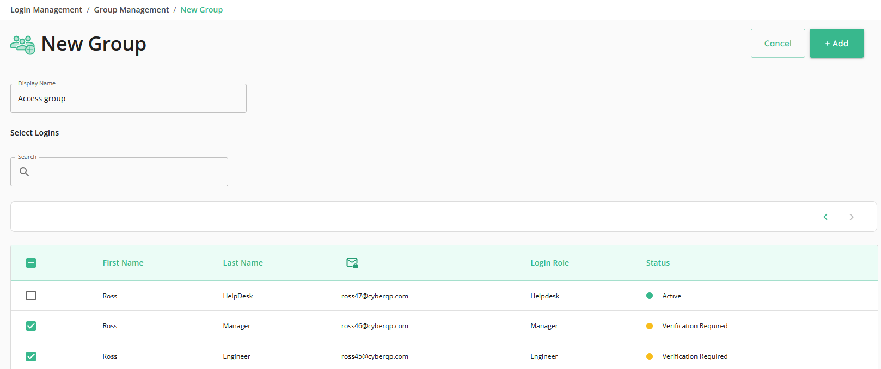This screenshot has height=369, width=881.
Task: Click ross47@cyberqp.com email cell
Action: [375, 296]
